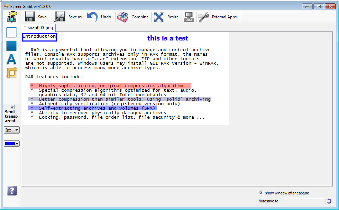
Task: Open help question mark icon
Action: [x=12, y=191]
